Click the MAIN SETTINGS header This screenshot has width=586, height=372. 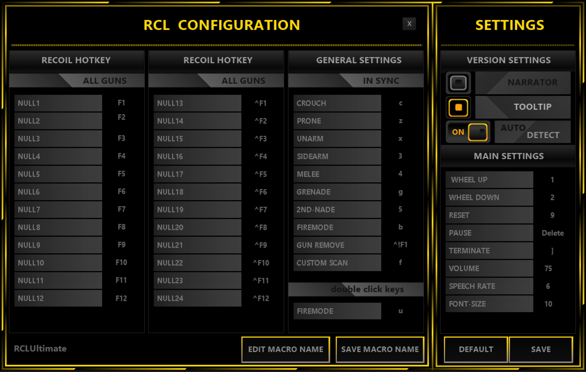pos(508,156)
